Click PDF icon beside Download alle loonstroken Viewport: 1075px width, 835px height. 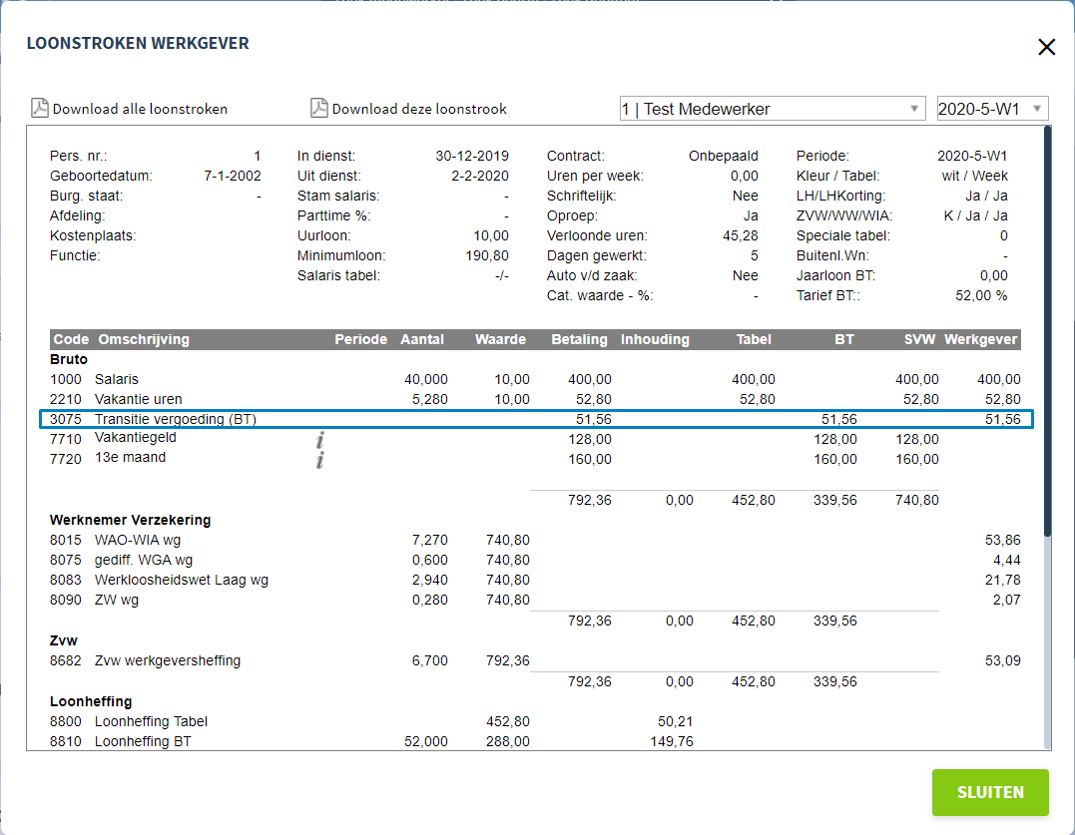[40, 108]
